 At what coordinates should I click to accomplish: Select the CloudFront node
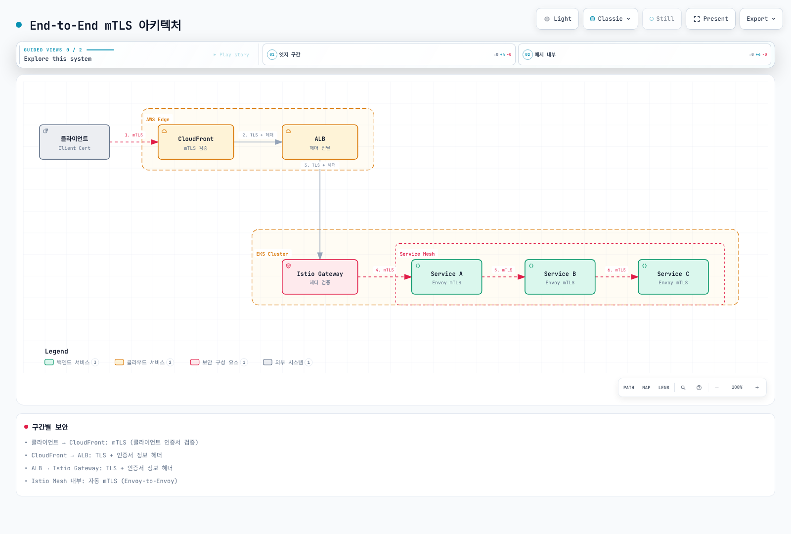[x=196, y=142]
